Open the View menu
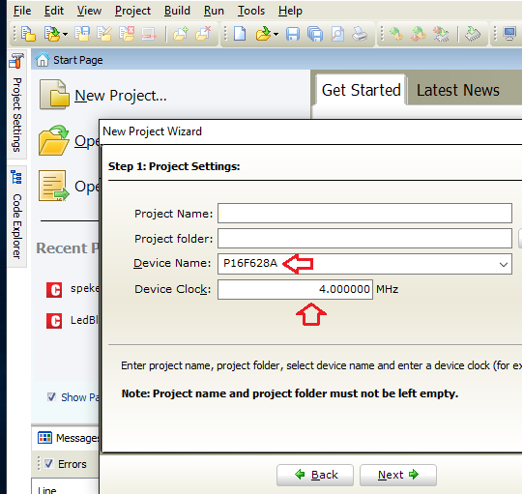 (x=89, y=11)
